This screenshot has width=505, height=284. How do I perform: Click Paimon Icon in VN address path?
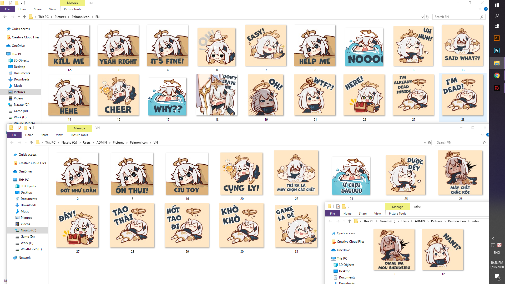tap(139, 143)
